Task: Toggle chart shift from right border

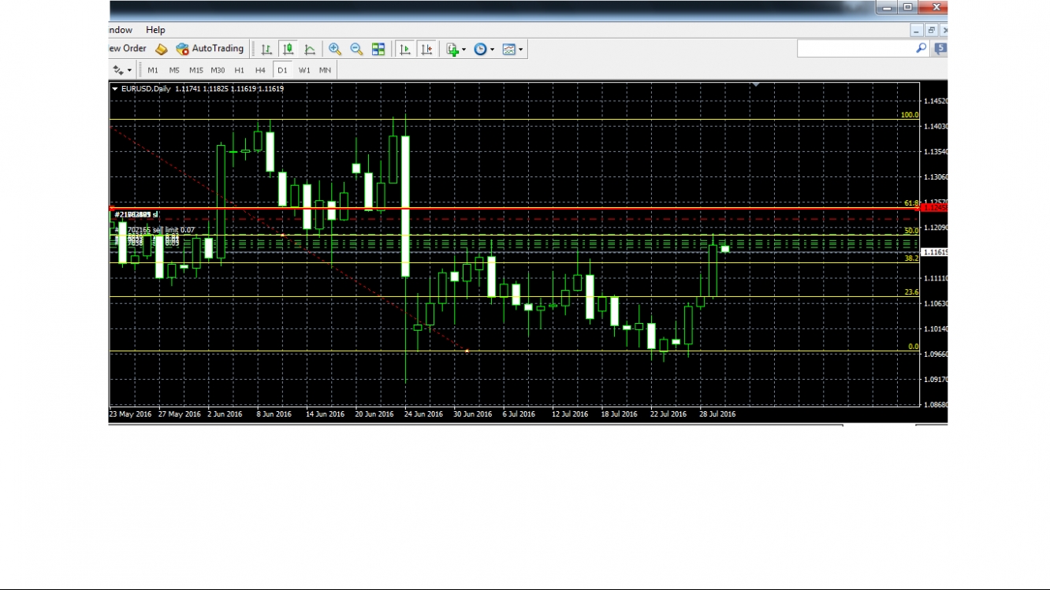Action: click(426, 49)
